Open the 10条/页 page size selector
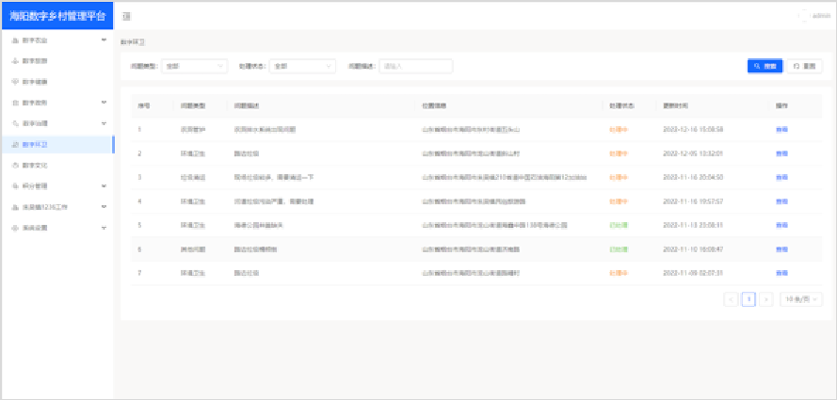The image size is (837, 400). coord(801,299)
